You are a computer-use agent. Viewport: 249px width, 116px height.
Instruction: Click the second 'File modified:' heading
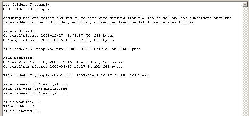[x=19, y=58]
